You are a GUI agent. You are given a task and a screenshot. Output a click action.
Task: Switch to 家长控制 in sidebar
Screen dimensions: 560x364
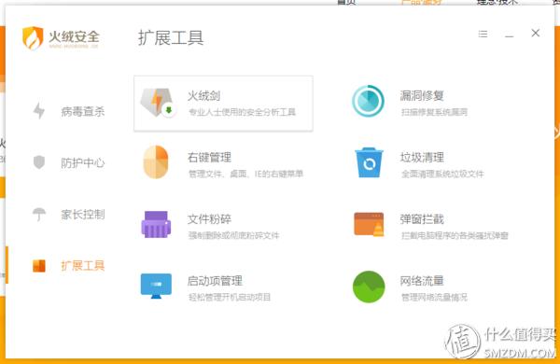click(82, 215)
